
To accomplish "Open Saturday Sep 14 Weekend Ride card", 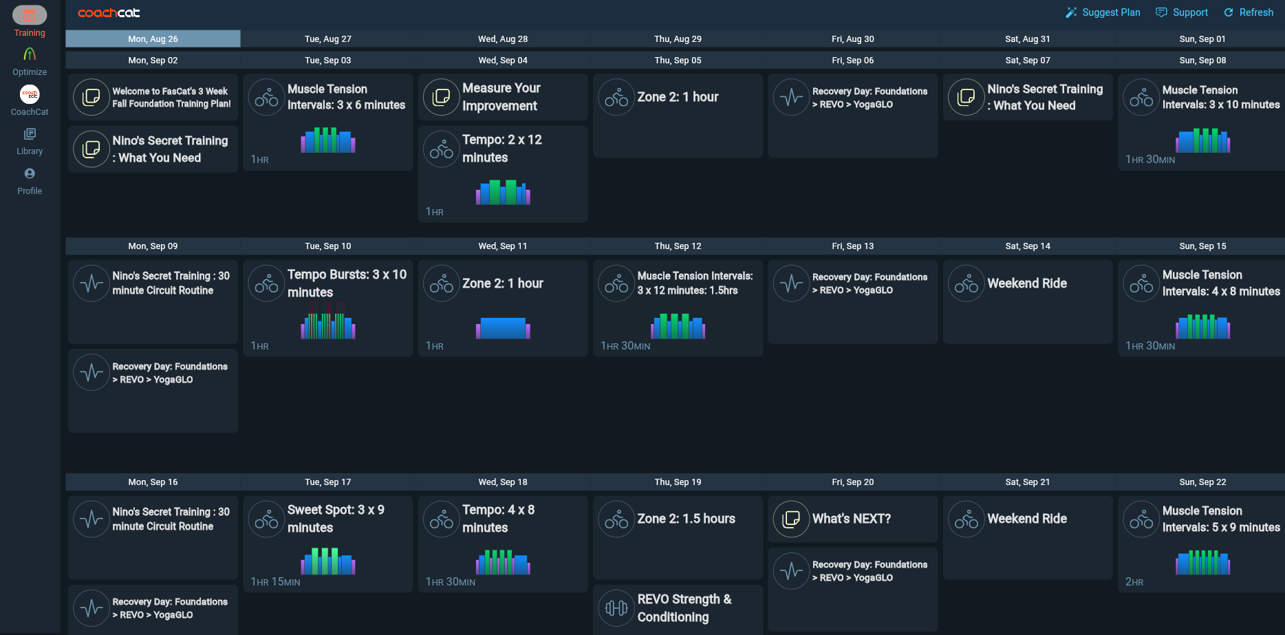I will pyautogui.click(x=1027, y=283).
